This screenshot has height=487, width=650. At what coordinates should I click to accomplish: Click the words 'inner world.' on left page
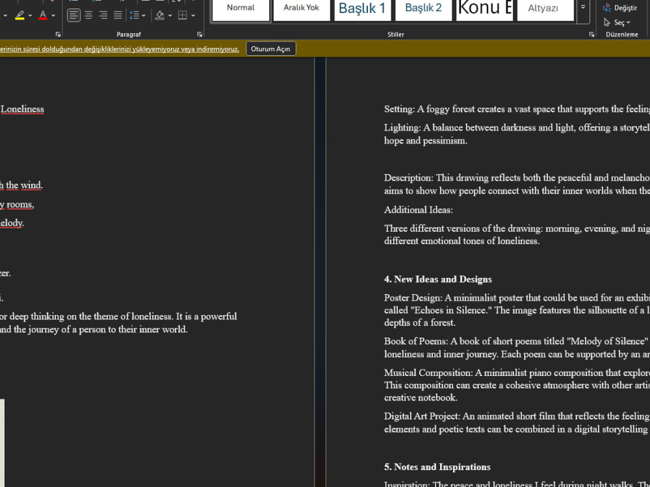coord(163,330)
